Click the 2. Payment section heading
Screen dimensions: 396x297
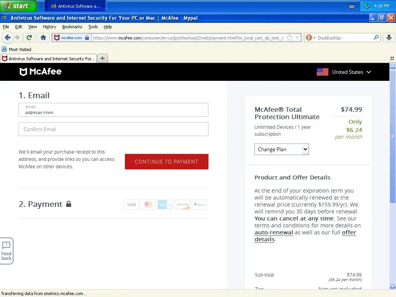point(40,204)
